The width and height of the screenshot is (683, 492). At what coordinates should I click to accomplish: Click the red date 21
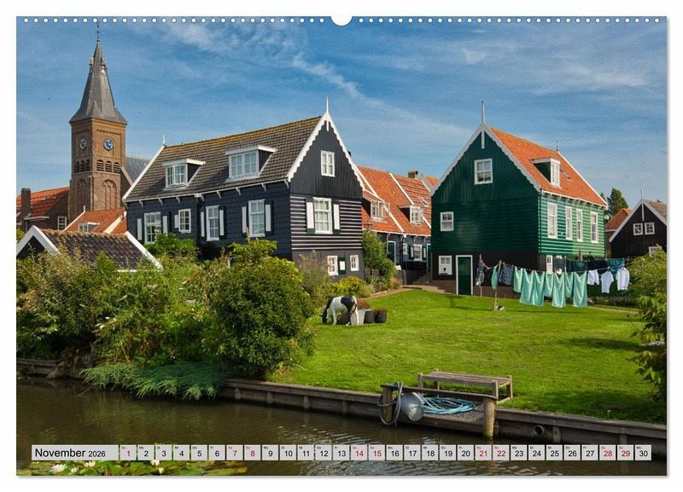[483, 453]
